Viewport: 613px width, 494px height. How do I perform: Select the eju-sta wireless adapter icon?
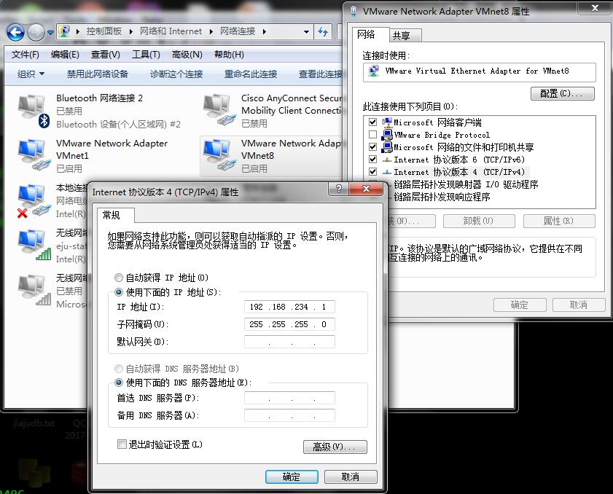coord(34,246)
